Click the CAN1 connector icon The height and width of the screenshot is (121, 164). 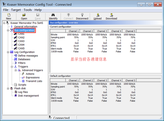(x=16, y=34)
